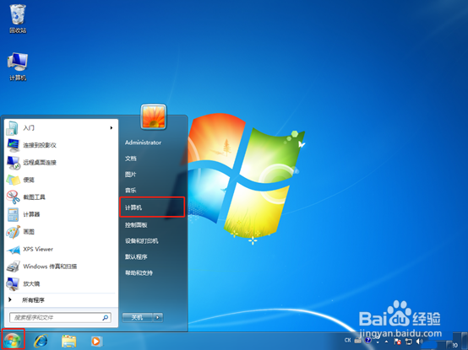
Task: Open 远程桌面连接 program
Action: tap(61, 162)
